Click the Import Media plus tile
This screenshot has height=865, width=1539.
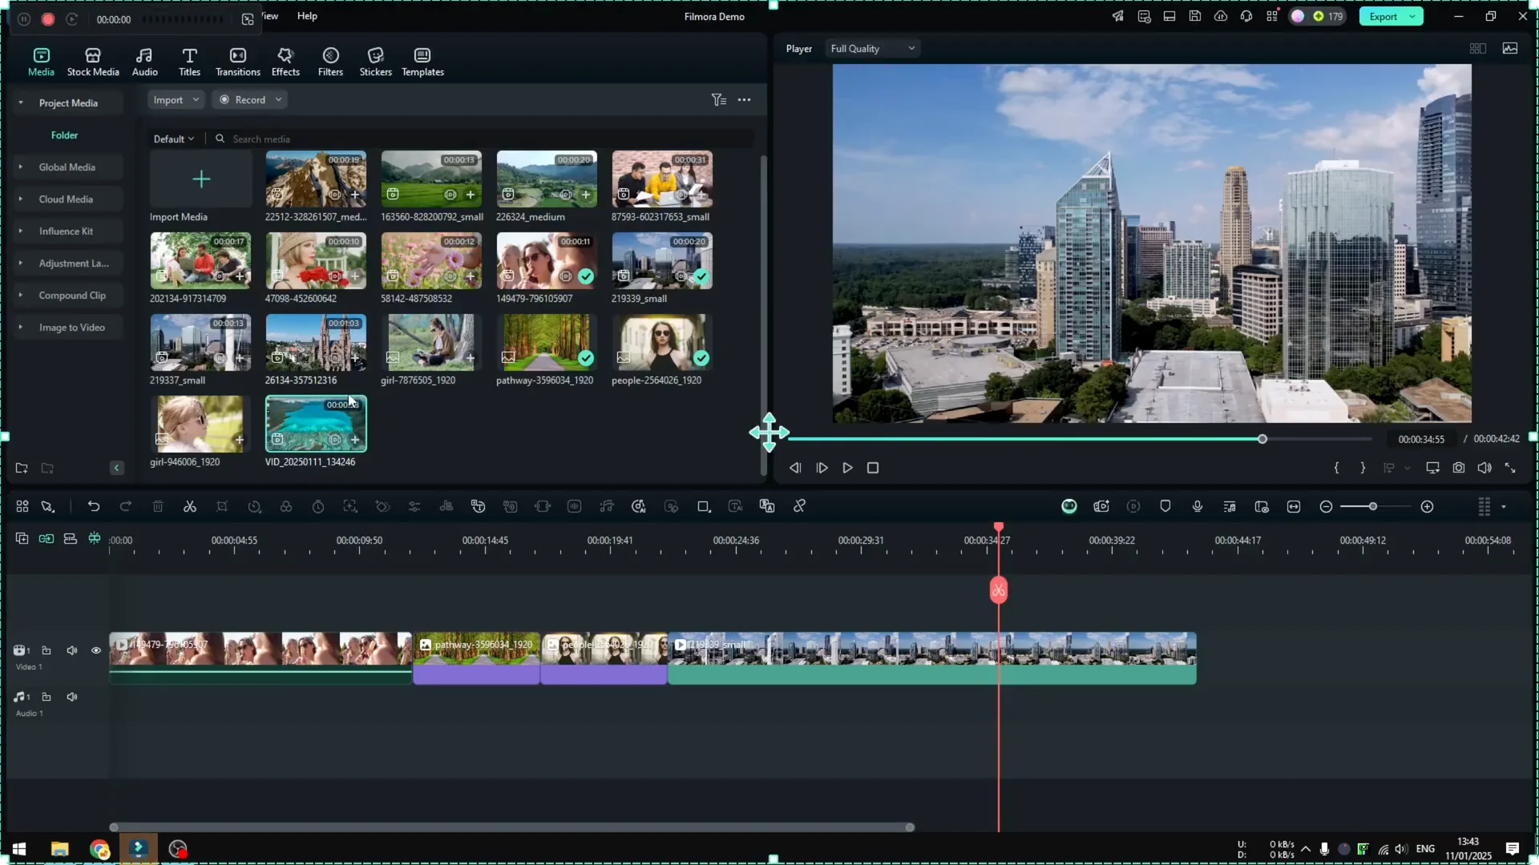pos(200,179)
